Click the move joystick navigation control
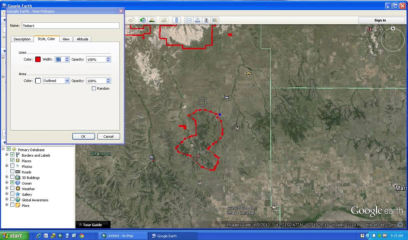 (x=393, y=62)
